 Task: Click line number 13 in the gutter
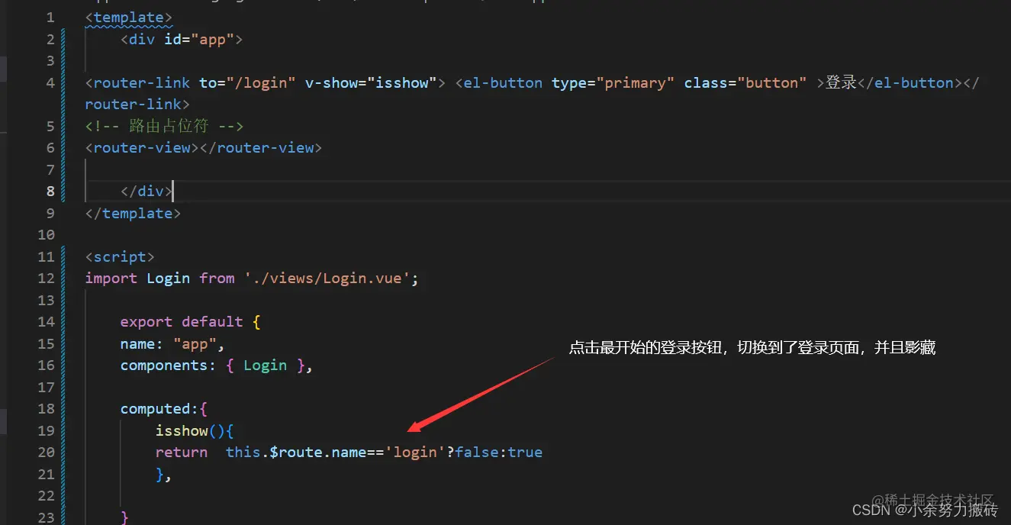(x=47, y=300)
